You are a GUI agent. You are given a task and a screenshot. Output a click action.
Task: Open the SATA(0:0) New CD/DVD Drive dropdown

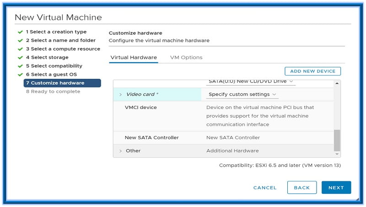point(251,82)
